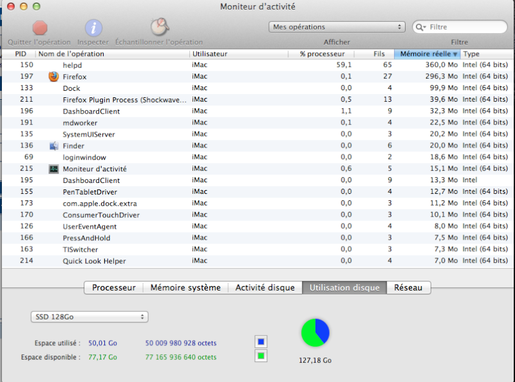Click the Quit Process stop-sign icon

pos(40,28)
